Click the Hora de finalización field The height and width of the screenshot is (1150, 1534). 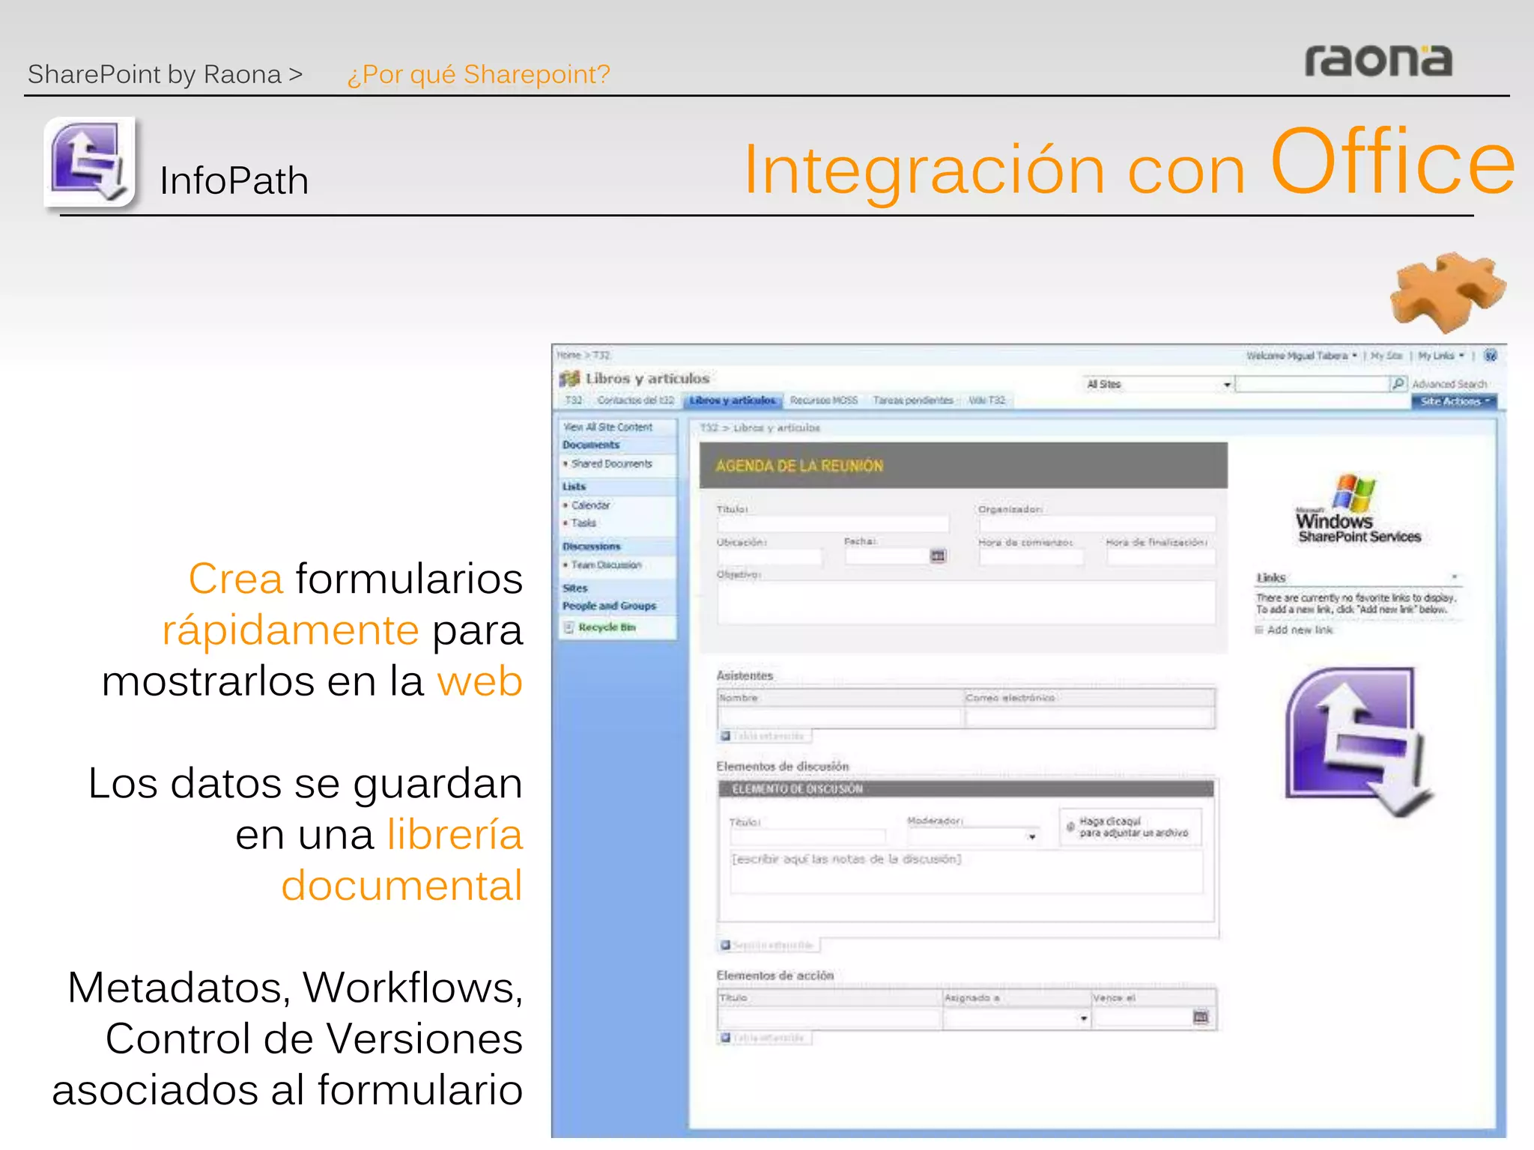[1161, 557]
